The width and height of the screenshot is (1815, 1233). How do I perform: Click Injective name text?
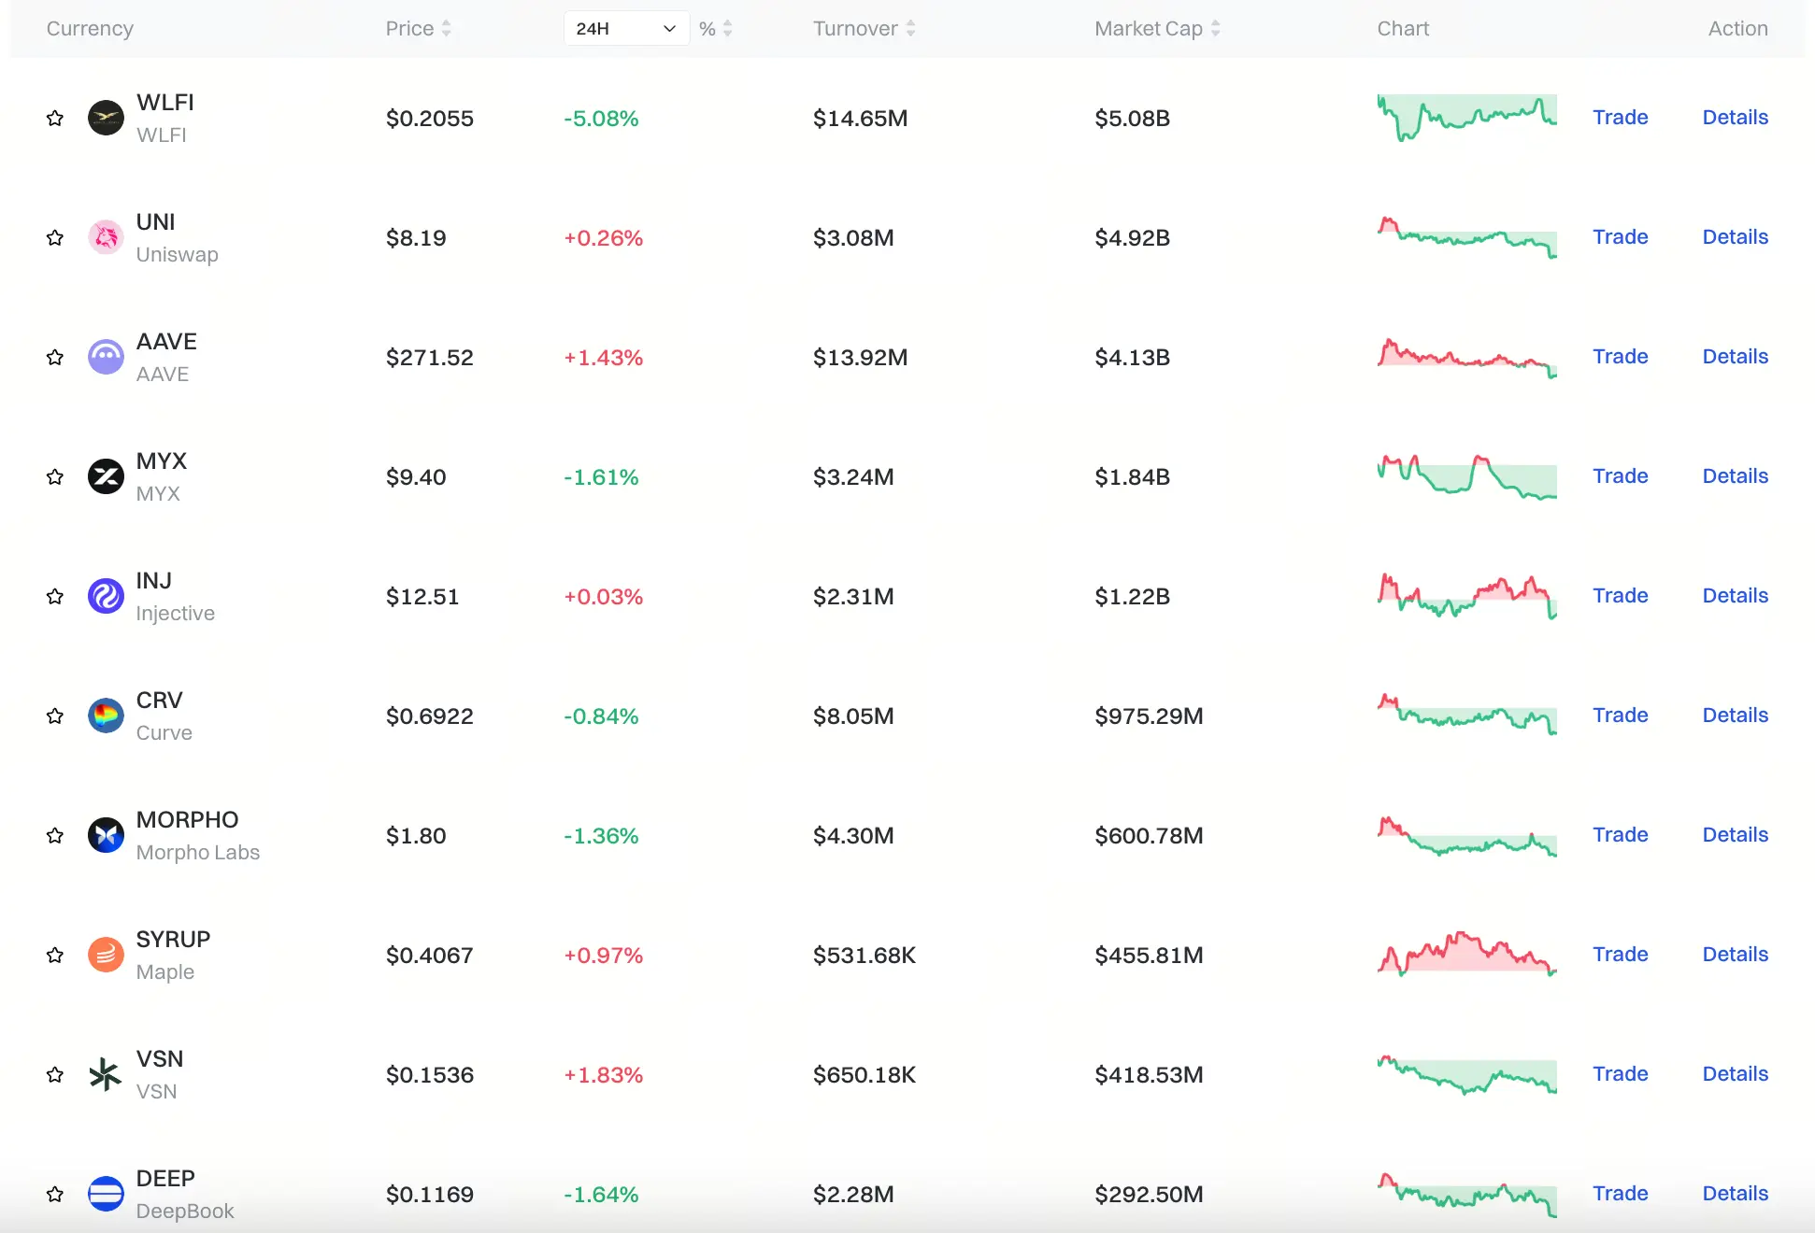tap(176, 614)
